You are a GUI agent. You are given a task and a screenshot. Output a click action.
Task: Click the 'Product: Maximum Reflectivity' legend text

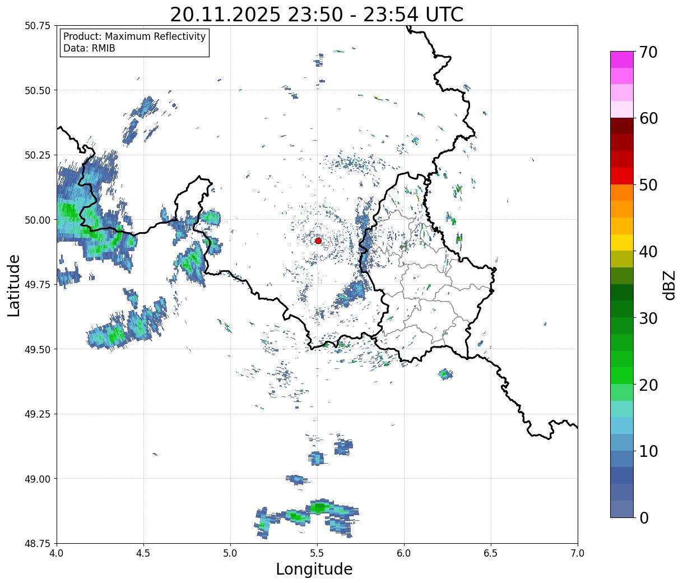134,36
